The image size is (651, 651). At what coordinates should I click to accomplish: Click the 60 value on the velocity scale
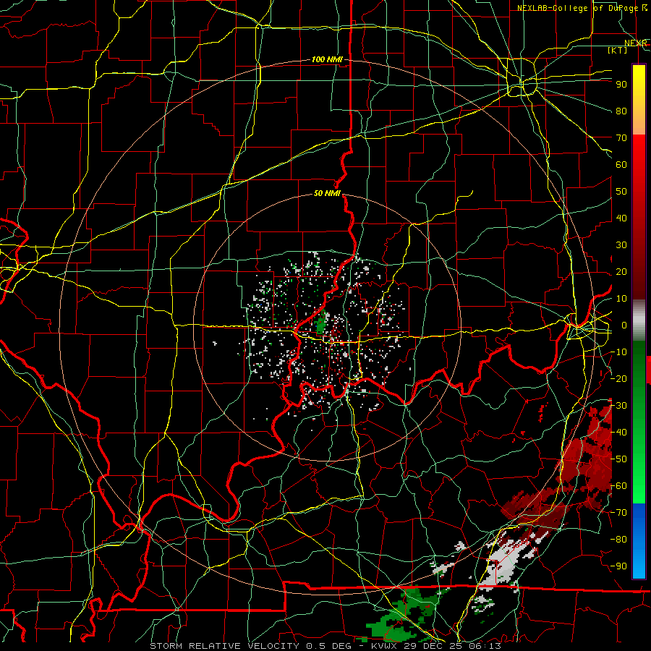point(621,164)
